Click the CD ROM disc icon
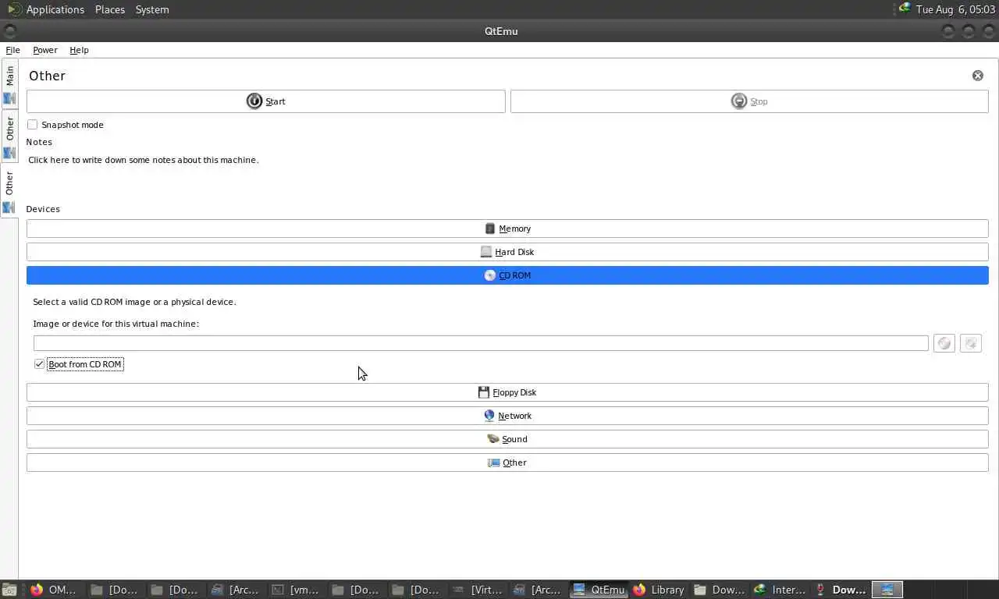 tap(490, 275)
